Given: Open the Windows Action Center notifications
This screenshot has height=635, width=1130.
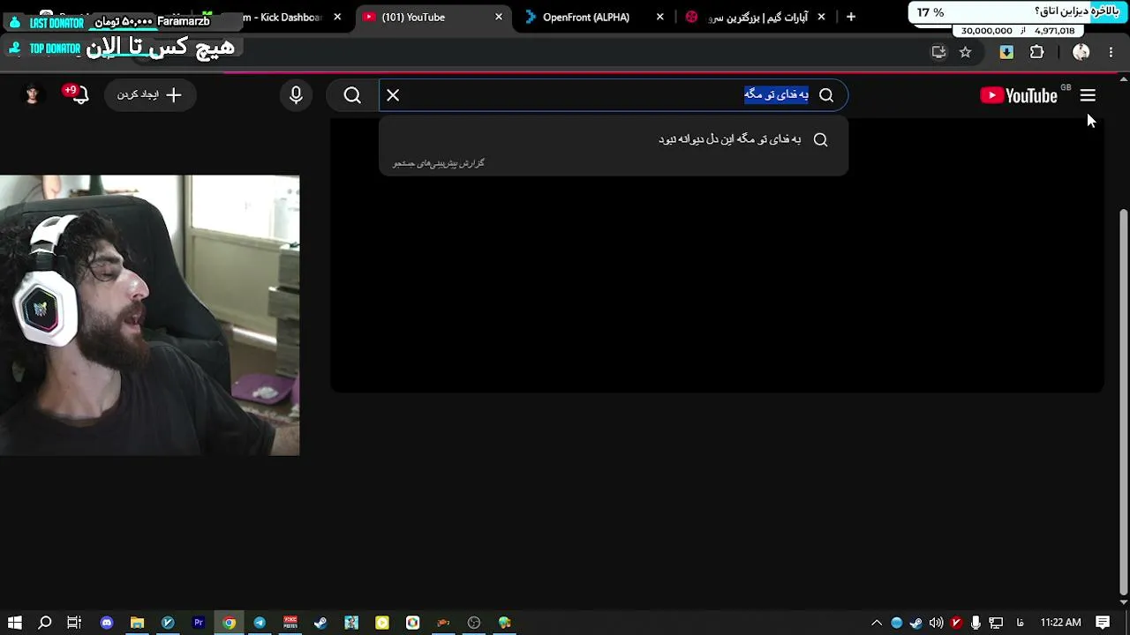Looking at the screenshot, I should [1103, 623].
